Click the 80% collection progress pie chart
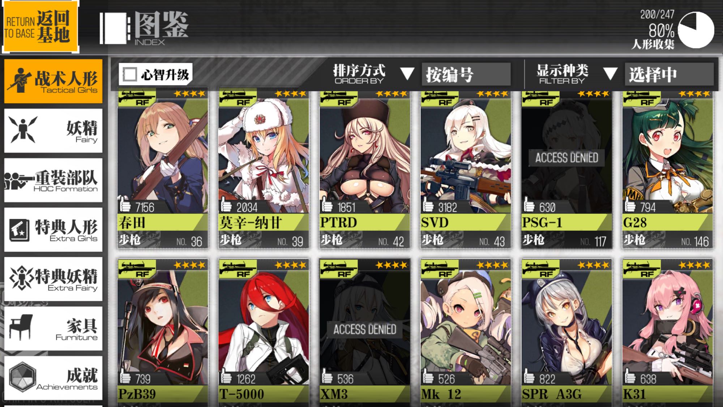This screenshot has width=723, height=407. tap(696, 30)
